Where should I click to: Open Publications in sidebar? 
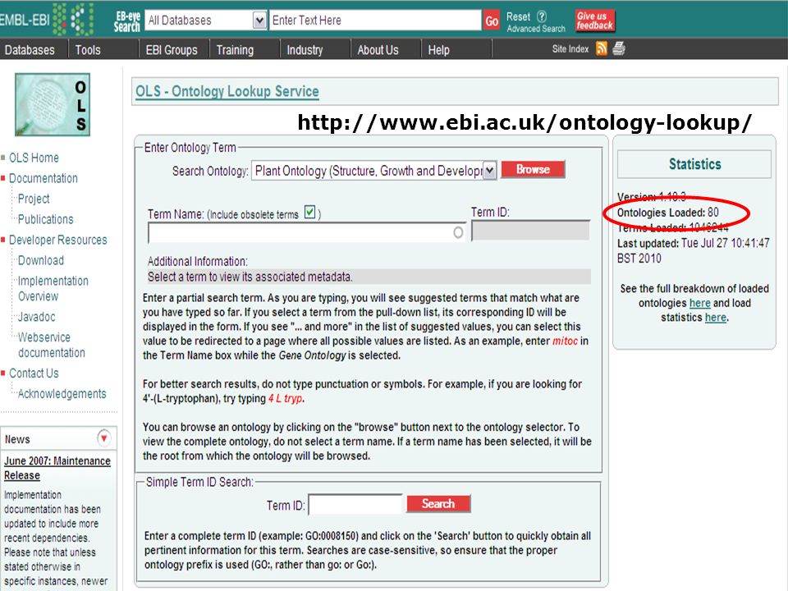point(46,220)
